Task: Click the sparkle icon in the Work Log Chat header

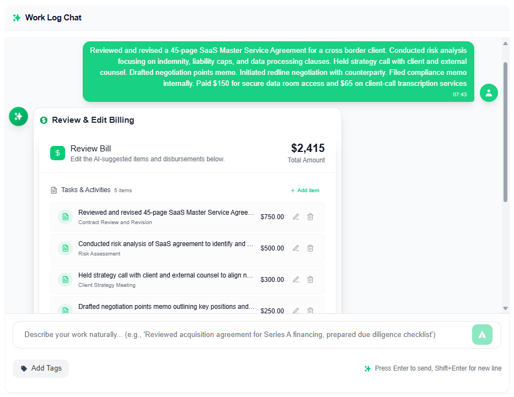Action: point(17,17)
